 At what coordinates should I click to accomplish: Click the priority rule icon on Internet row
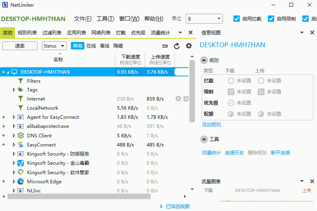pos(178,99)
